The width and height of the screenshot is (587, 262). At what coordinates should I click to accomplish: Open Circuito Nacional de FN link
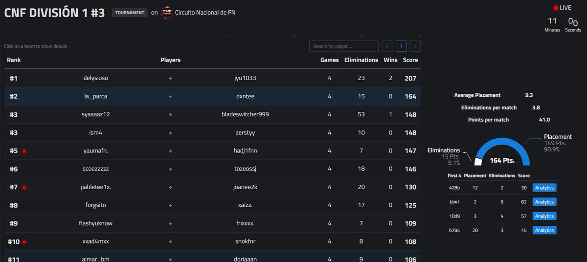[x=205, y=13]
